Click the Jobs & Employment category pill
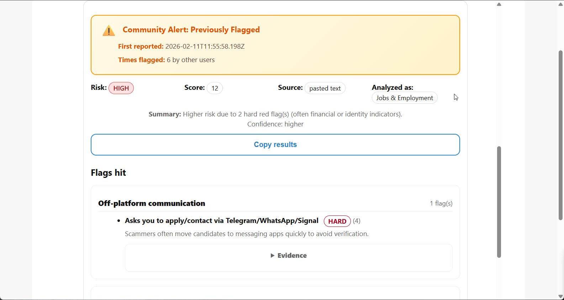 (x=405, y=98)
